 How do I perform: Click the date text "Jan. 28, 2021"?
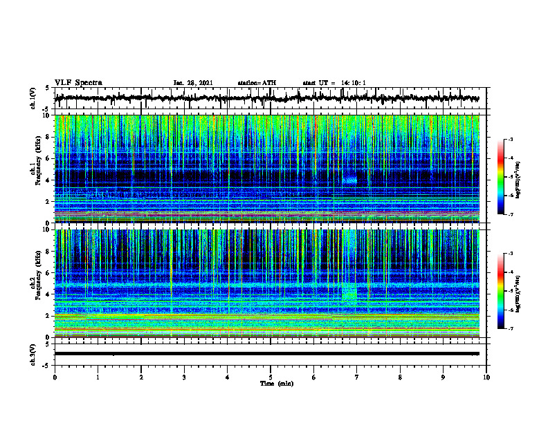(193, 83)
